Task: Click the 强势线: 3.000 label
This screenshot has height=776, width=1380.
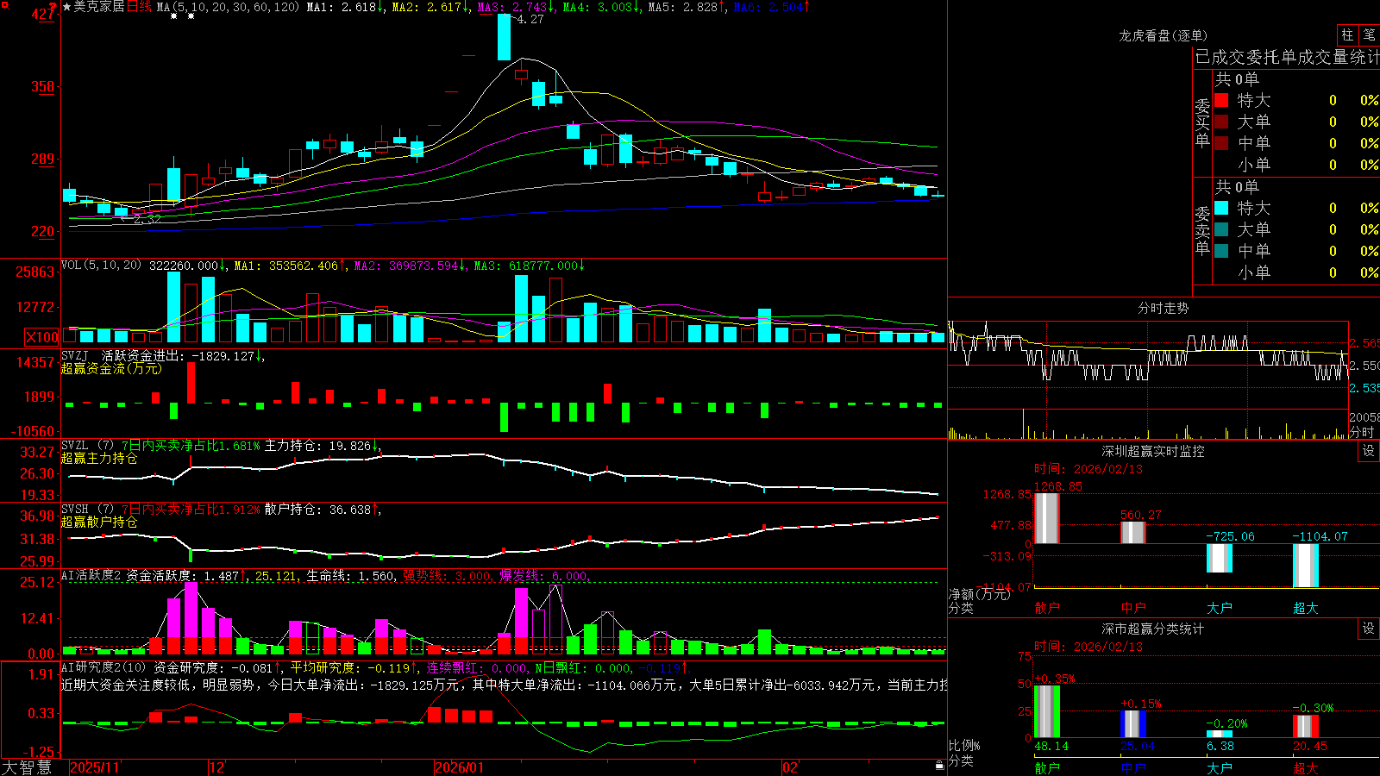Action: point(447,576)
